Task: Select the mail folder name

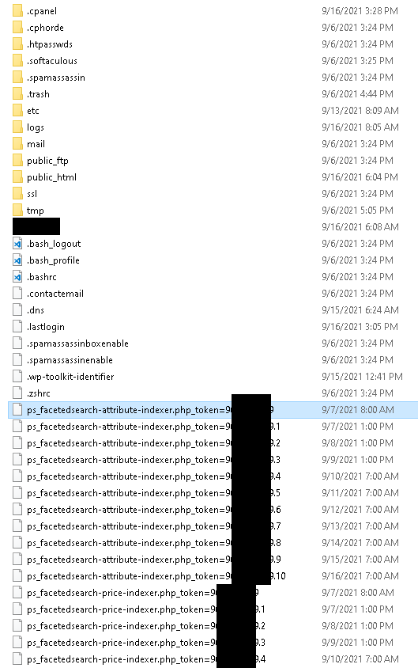Action: [36, 144]
